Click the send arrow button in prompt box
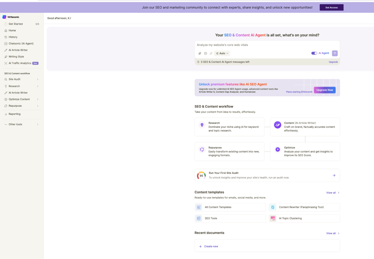 pyautogui.click(x=335, y=53)
